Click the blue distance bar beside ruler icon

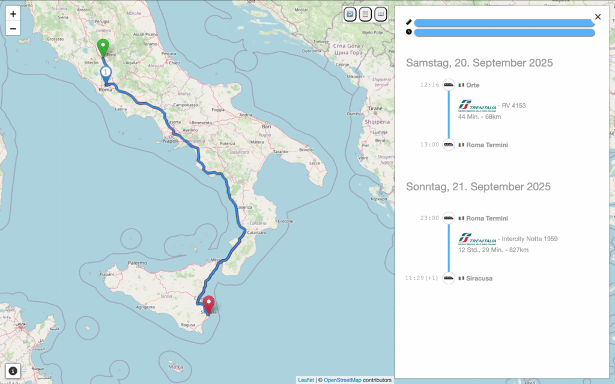pos(503,23)
